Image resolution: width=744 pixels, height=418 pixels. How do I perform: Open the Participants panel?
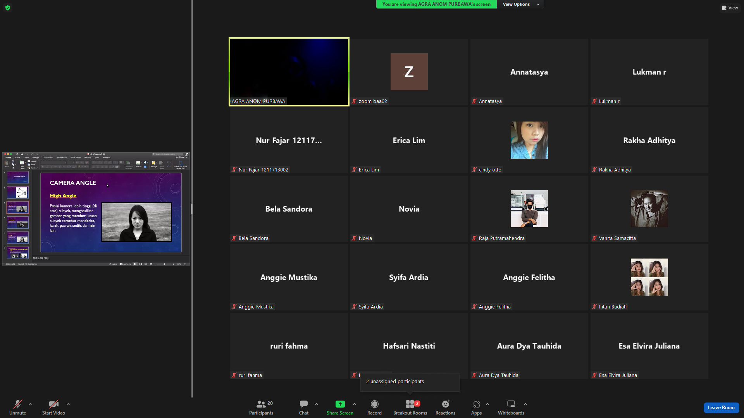click(x=261, y=408)
